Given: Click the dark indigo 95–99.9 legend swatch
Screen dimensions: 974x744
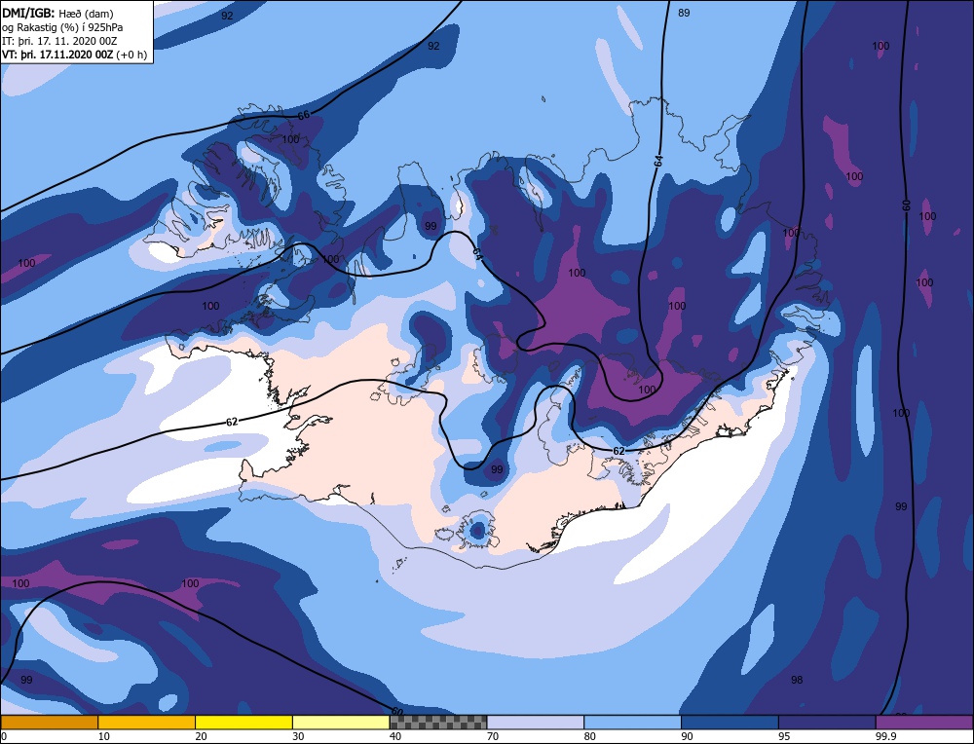Looking at the screenshot, I should (827, 722).
